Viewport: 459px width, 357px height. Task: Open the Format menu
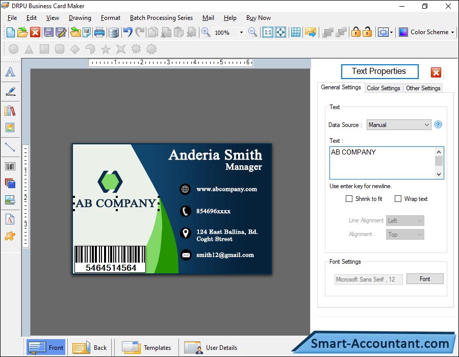pos(110,18)
